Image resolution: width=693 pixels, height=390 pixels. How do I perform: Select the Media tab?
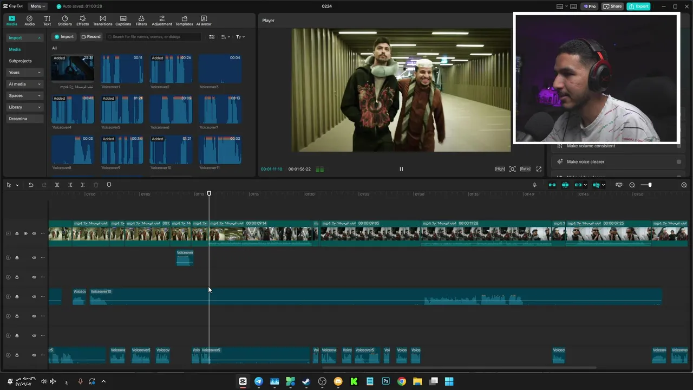coord(11,21)
